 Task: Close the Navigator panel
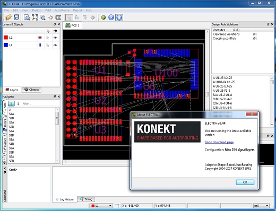(59, 96)
